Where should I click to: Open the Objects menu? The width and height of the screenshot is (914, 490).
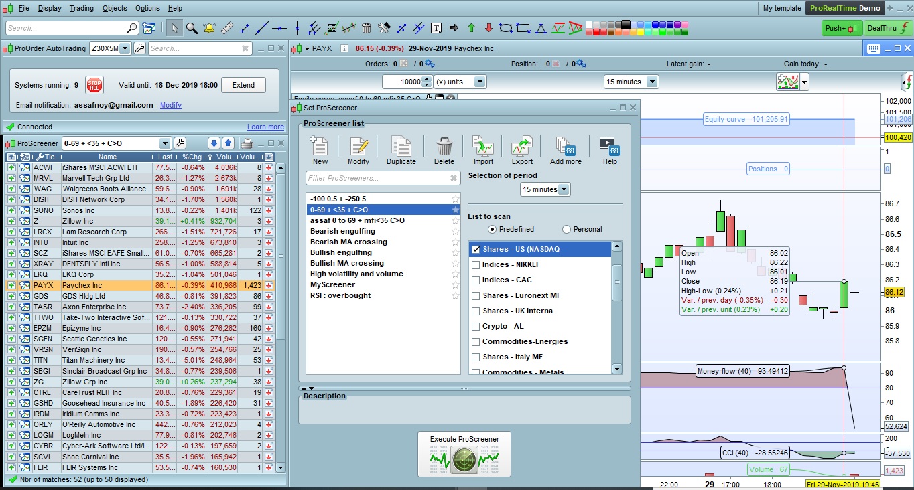tap(115, 8)
